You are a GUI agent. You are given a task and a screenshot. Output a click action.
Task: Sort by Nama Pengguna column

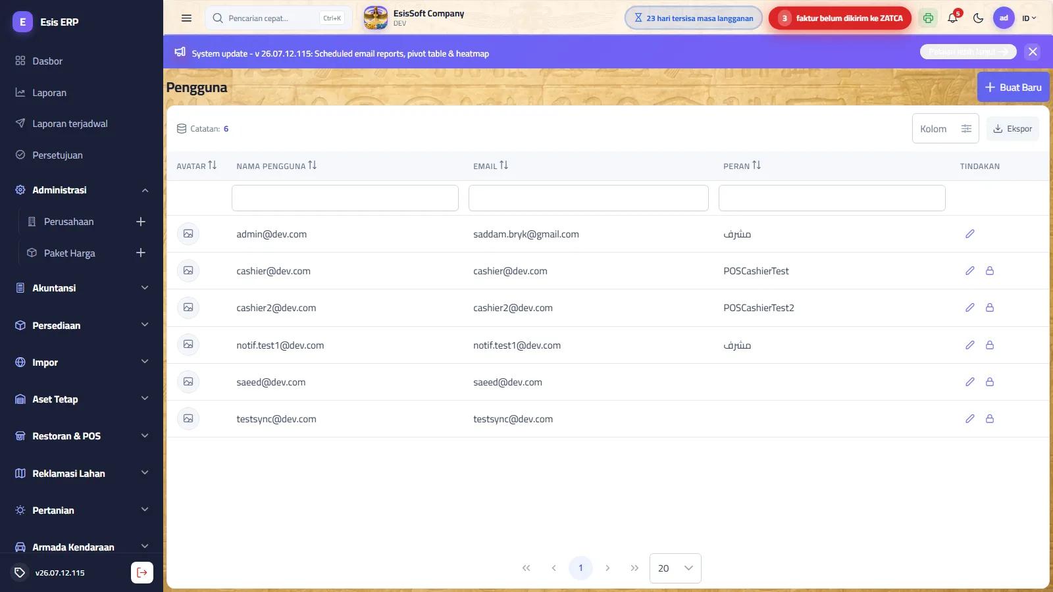[312, 166]
